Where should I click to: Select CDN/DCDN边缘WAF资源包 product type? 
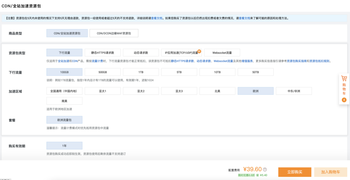coord(114,33)
